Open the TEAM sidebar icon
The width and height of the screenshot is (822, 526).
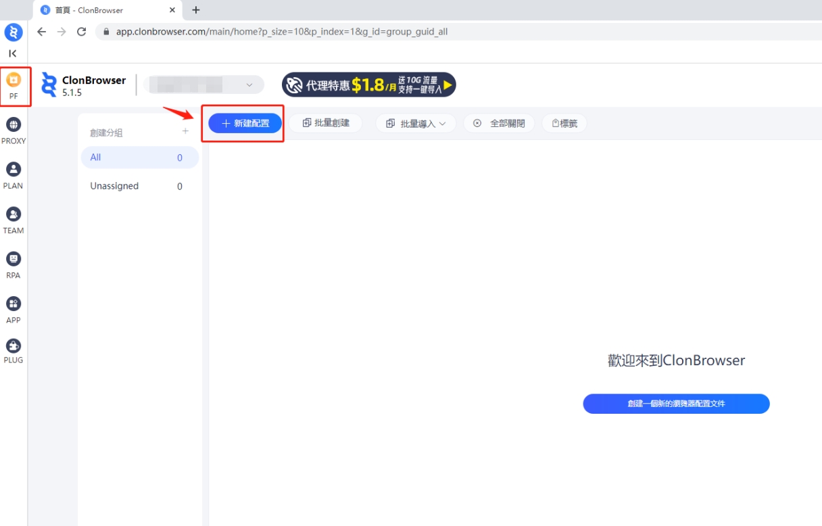pyautogui.click(x=14, y=220)
